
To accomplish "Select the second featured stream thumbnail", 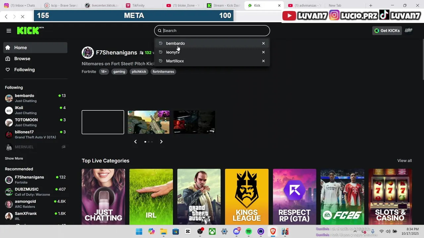I will pos(149,122).
